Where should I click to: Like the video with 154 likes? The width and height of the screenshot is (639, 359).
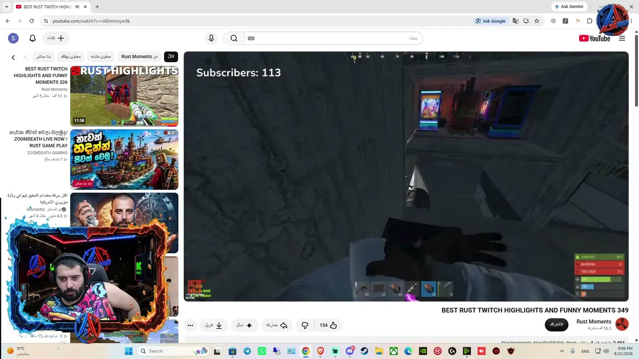tap(328, 326)
